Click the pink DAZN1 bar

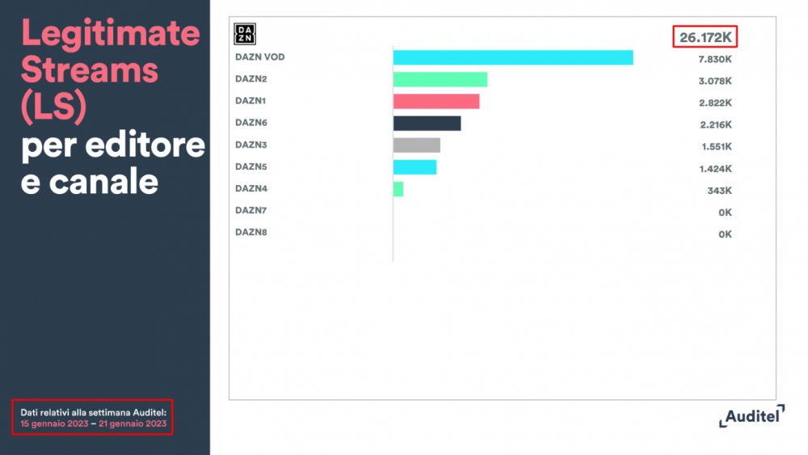pos(436,101)
